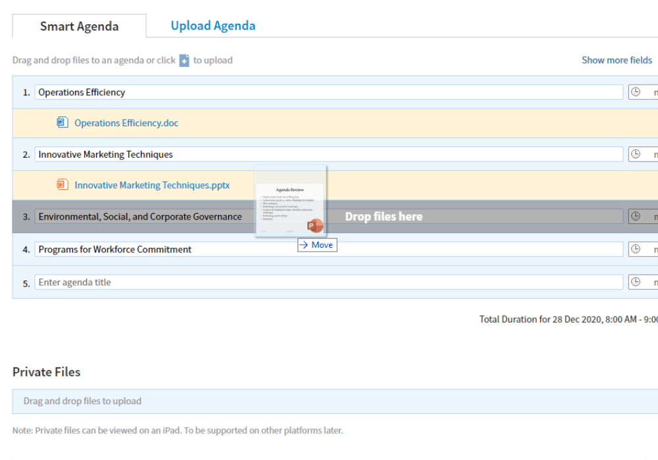Click the clock icon for Operations Efficiency
This screenshot has width=658, height=460.
pos(636,92)
